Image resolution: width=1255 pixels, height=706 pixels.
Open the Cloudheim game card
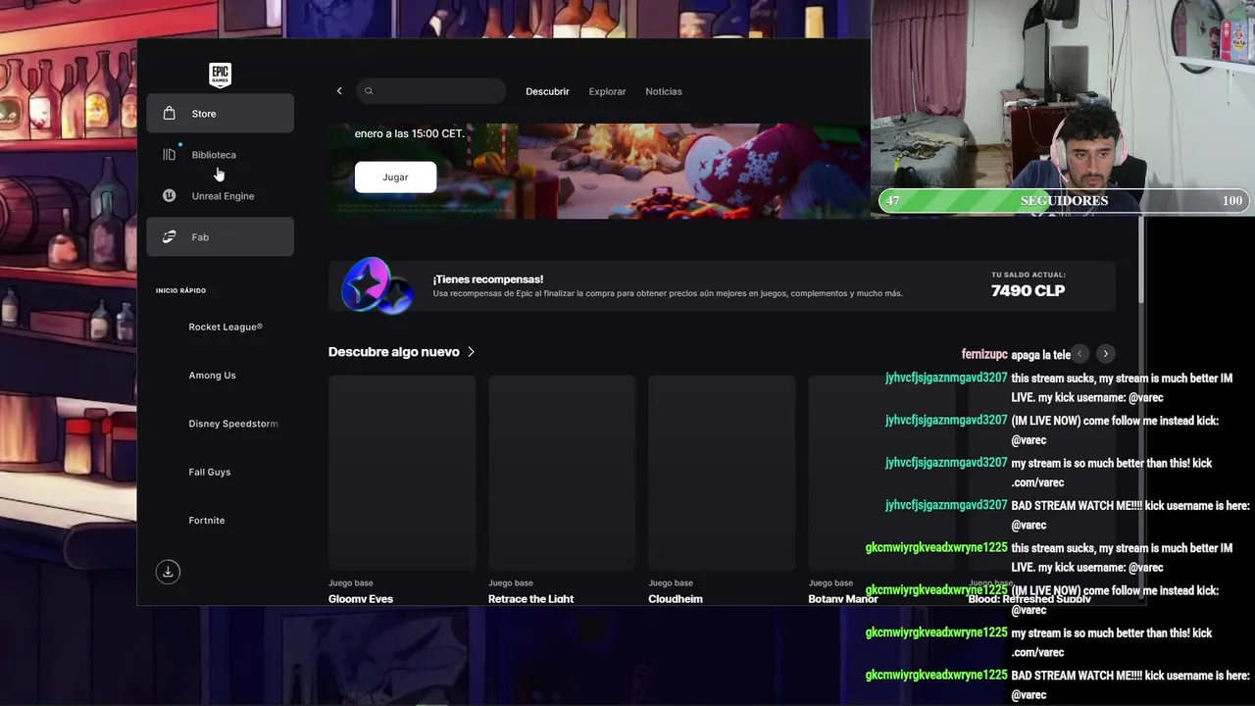point(722,489)
